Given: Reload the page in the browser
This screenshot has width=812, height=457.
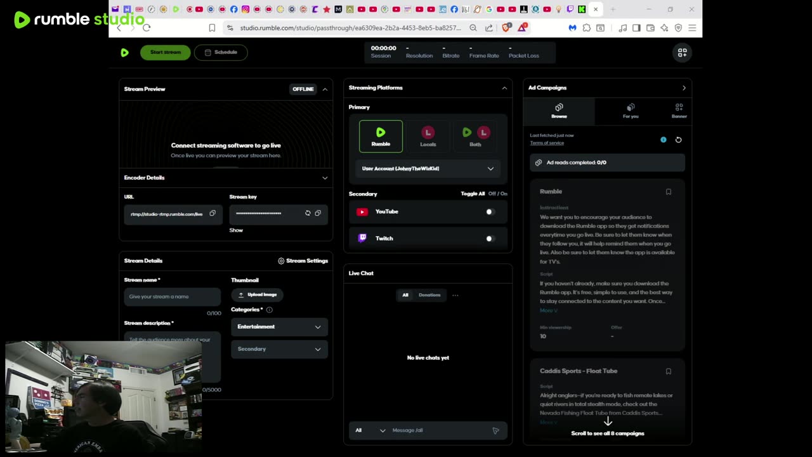Looking at the screenshot, I should pyautogui.click(x=147, y=28).
